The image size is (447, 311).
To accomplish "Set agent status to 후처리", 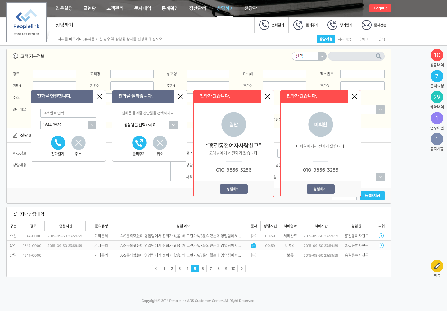I will point(363,39).
